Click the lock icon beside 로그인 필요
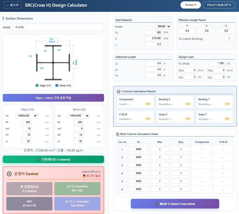This screenshot has width=239, height=214. click(x=84, y=175)
